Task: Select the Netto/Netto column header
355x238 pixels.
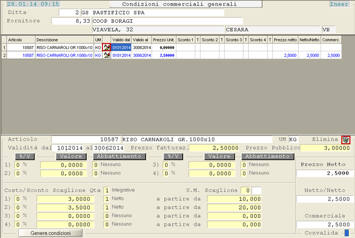Action: (309, 40)
